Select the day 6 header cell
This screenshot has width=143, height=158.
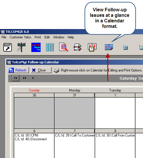click(x=34, y=131)
